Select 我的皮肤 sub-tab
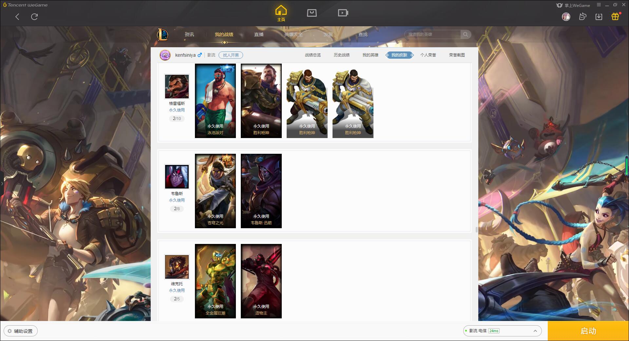The height and width of the screenshot is (341, 629). point(399,55)
